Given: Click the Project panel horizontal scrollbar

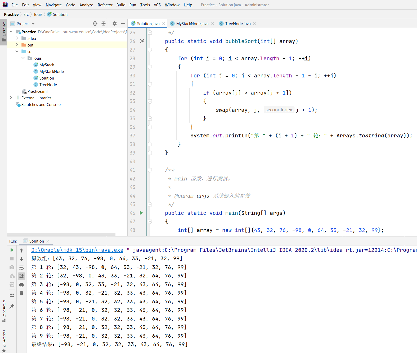Looking at the screenshot, I should pos(61,234).
